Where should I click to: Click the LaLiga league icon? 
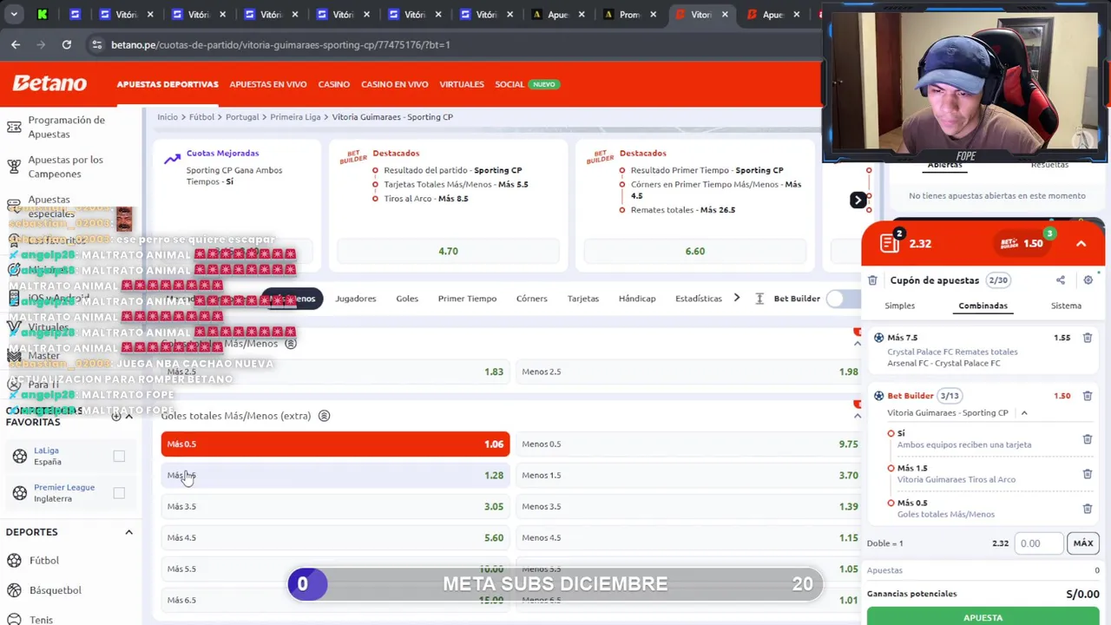coord(20,456)
